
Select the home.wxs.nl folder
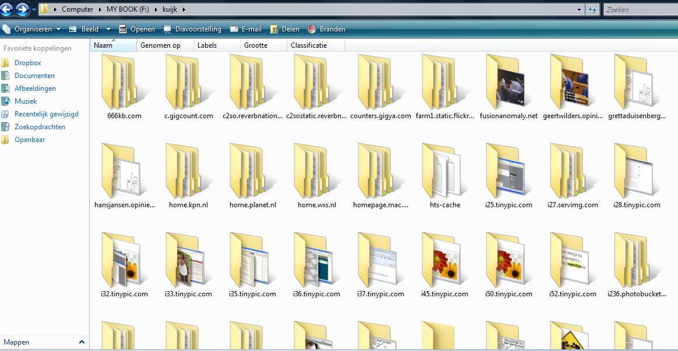click(x=316, y=176)
